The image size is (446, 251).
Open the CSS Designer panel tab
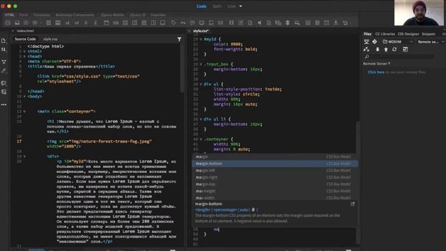(408, 34)
